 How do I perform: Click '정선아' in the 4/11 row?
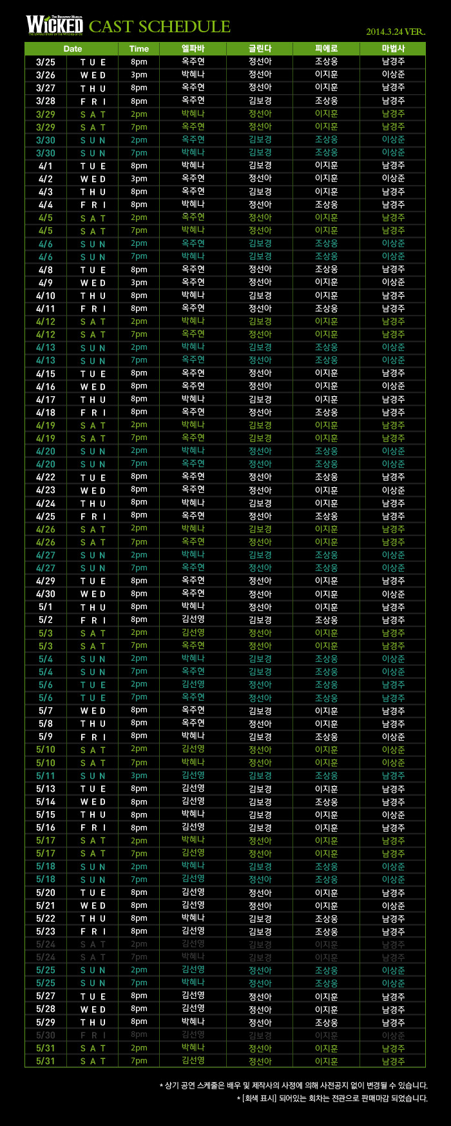260,308
